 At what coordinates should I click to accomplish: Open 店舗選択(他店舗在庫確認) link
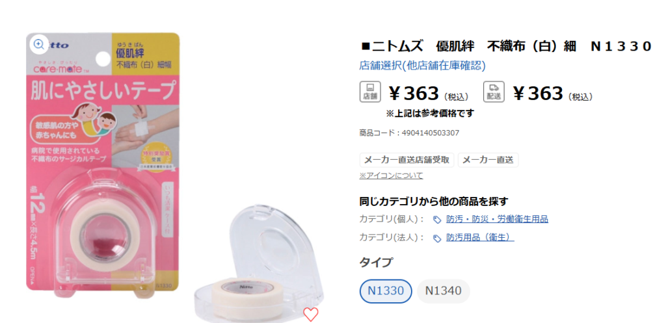coord(422,66)
